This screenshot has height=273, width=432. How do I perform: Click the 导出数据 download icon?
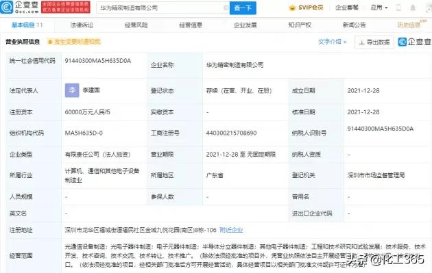[x=362, y=42]
